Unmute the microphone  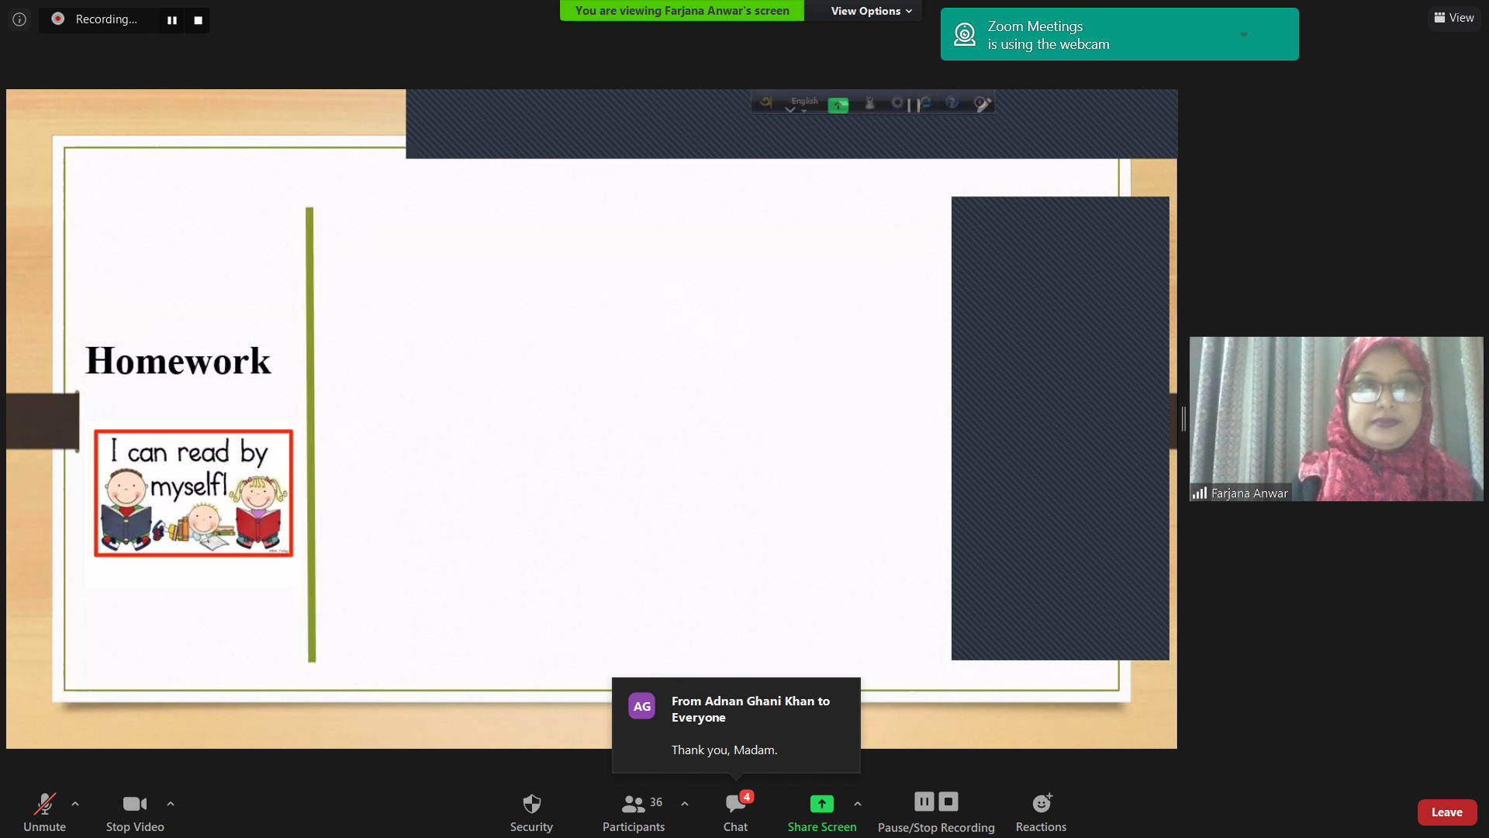tap(44, 812)
